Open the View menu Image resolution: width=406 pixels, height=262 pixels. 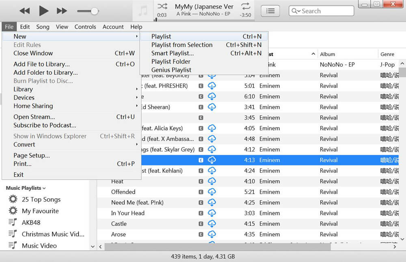62,27
